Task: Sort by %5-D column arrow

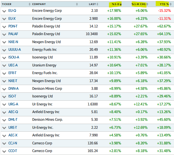Action: click(x=121, y=4)
